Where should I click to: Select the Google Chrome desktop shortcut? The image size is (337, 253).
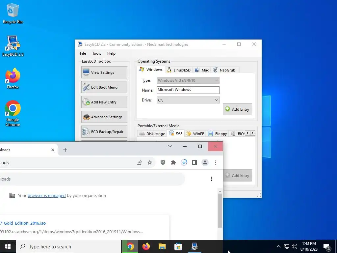point(13,113)
